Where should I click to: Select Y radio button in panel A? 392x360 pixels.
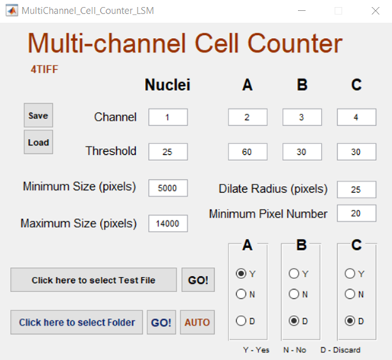point(241,273)
